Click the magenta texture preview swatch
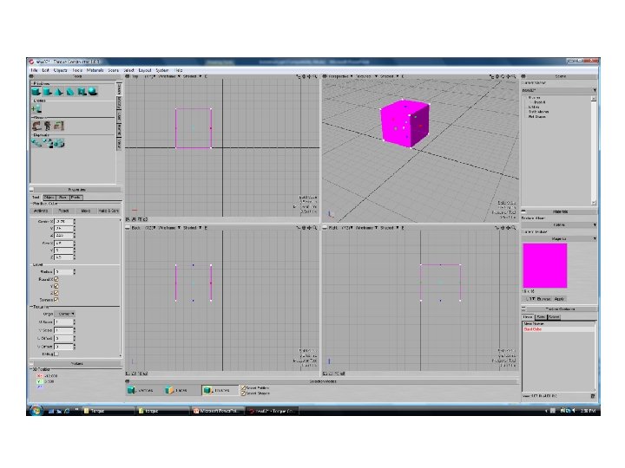This screenshot has width=625, height=468. click(545, 266)
